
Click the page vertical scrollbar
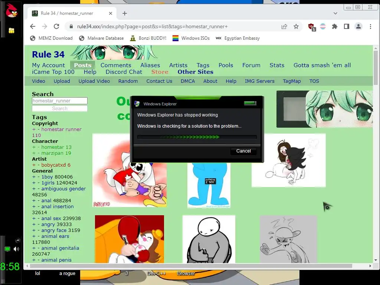point(376,68)
